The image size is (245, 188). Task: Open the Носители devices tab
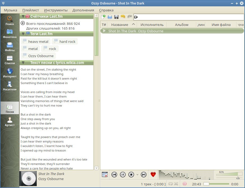(10, 86)
